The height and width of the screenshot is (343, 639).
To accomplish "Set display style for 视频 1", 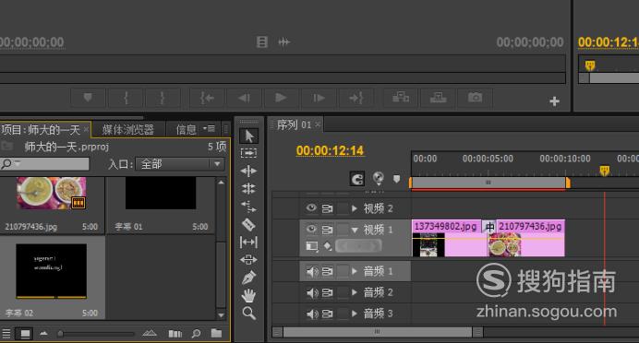I will tap(312, 246).
